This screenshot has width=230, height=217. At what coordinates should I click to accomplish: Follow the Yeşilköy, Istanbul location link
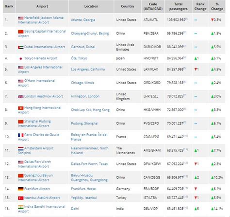[84, 198]
